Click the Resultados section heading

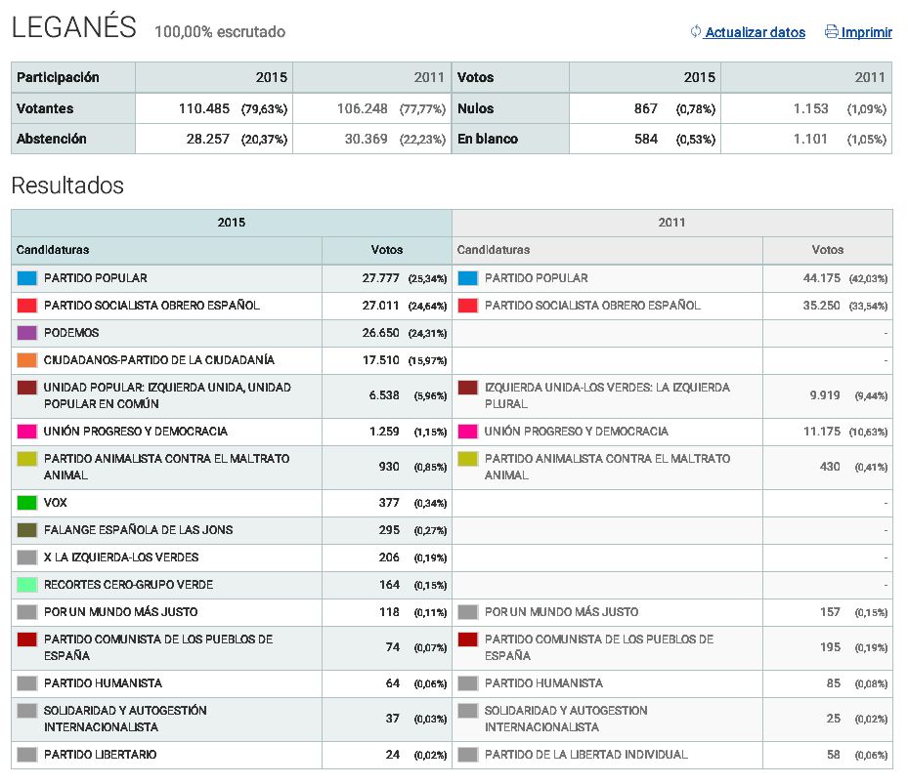tap(67, 186)
